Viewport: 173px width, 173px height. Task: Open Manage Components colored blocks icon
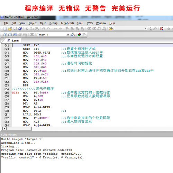(x=80, y=35)
